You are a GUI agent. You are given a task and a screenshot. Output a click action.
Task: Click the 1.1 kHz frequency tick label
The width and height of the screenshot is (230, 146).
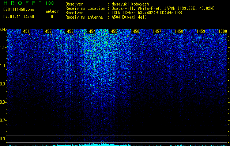point(3,47)
